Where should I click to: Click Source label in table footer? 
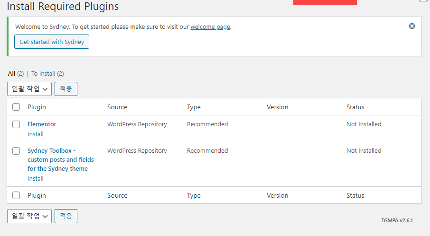point(117,196)
